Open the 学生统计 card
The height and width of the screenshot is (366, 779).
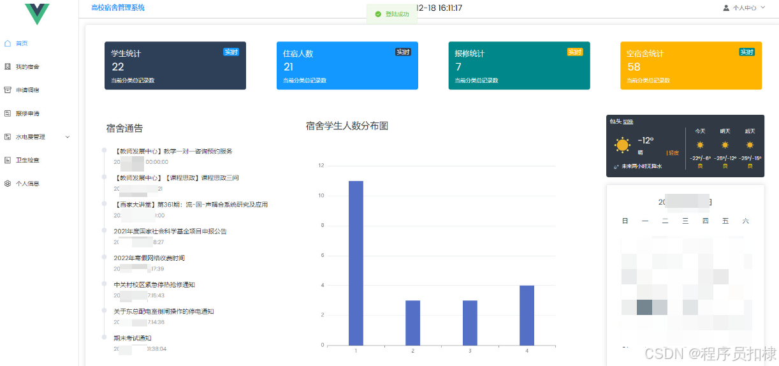(x=175, y=66)
